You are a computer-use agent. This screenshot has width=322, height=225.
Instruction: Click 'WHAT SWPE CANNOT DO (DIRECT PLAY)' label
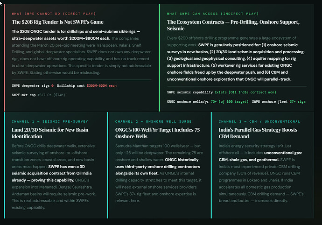click(x=54, y=14)
